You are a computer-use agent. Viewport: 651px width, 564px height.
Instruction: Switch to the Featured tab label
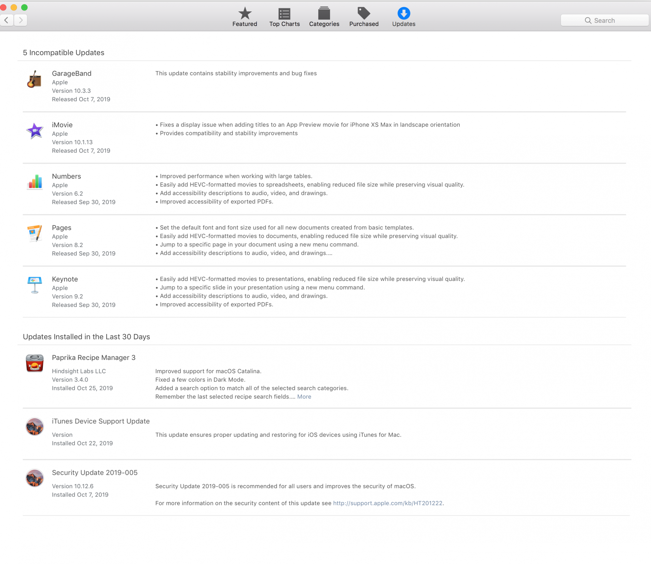(245, 24)
